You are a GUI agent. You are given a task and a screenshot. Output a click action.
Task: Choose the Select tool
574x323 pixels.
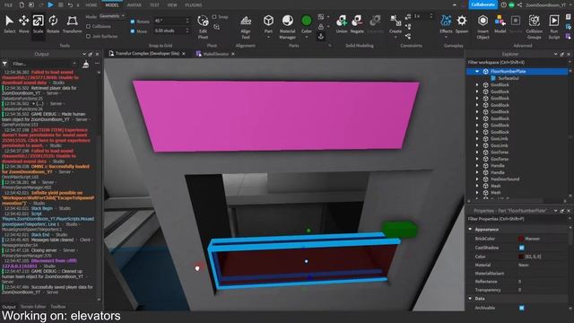10,24
